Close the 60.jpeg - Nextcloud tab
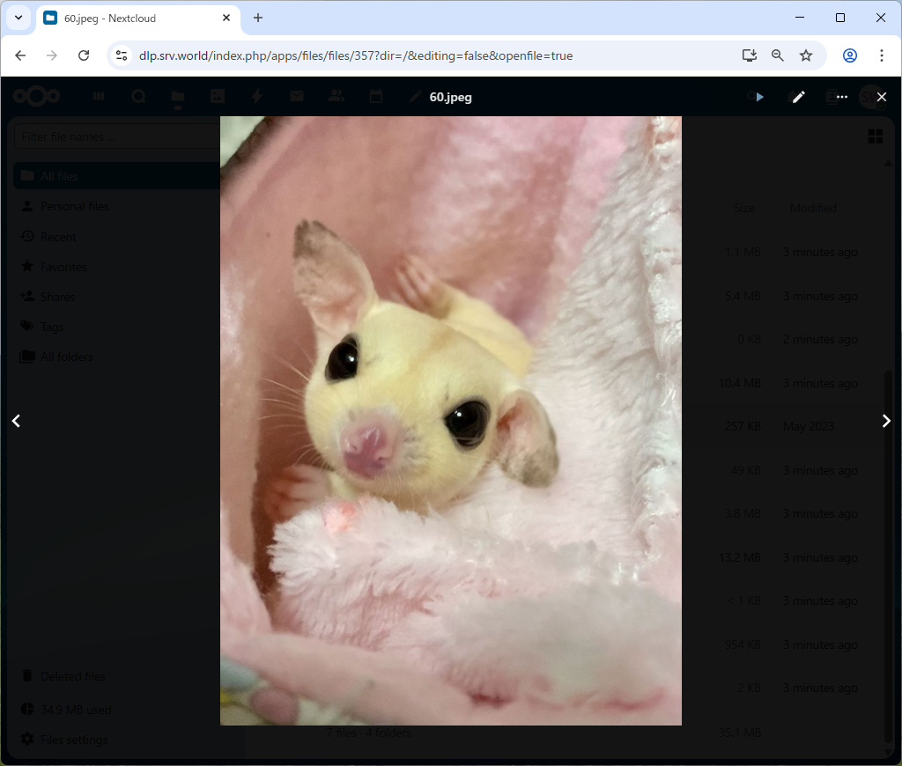Viewport: 902px width, 766px height. click(226, 18)
